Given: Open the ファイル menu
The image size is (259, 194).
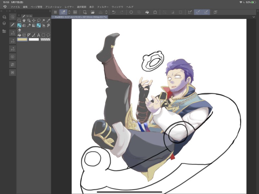Looking at the screenshot, I should point(15,7).
